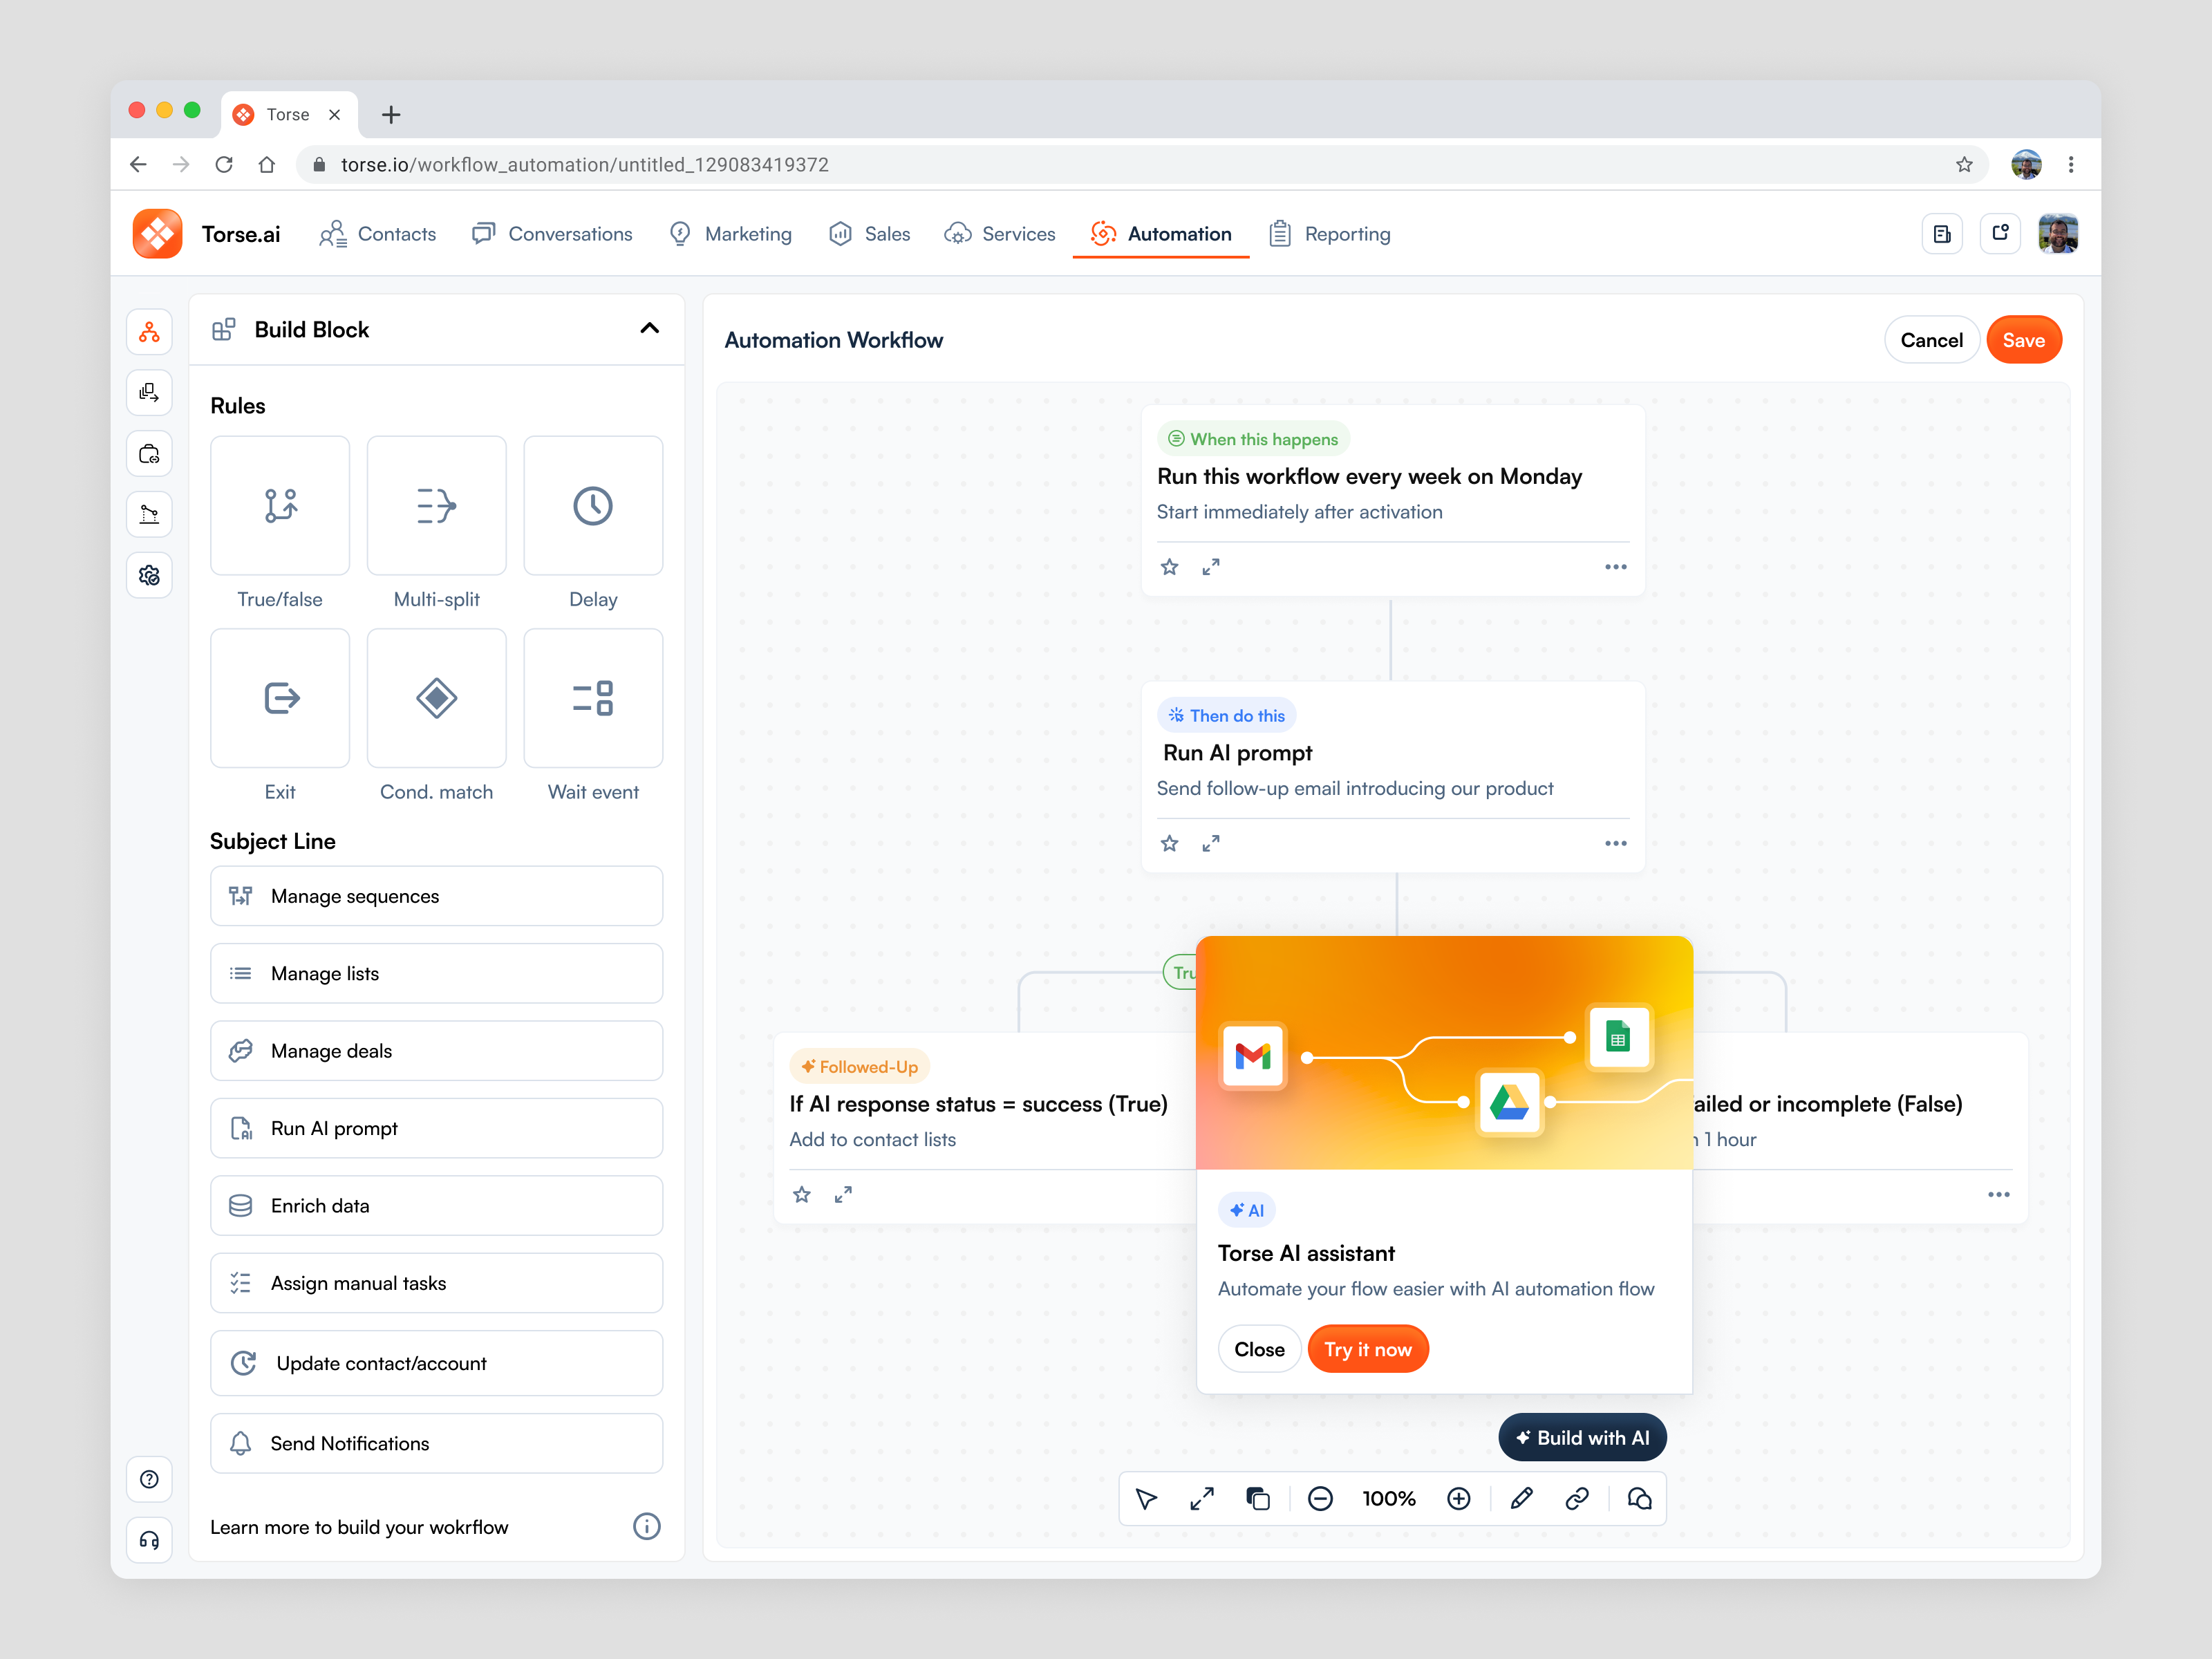Select the Wait event rule block
Screen dimensions: 2212x1659
coord(593,698)
